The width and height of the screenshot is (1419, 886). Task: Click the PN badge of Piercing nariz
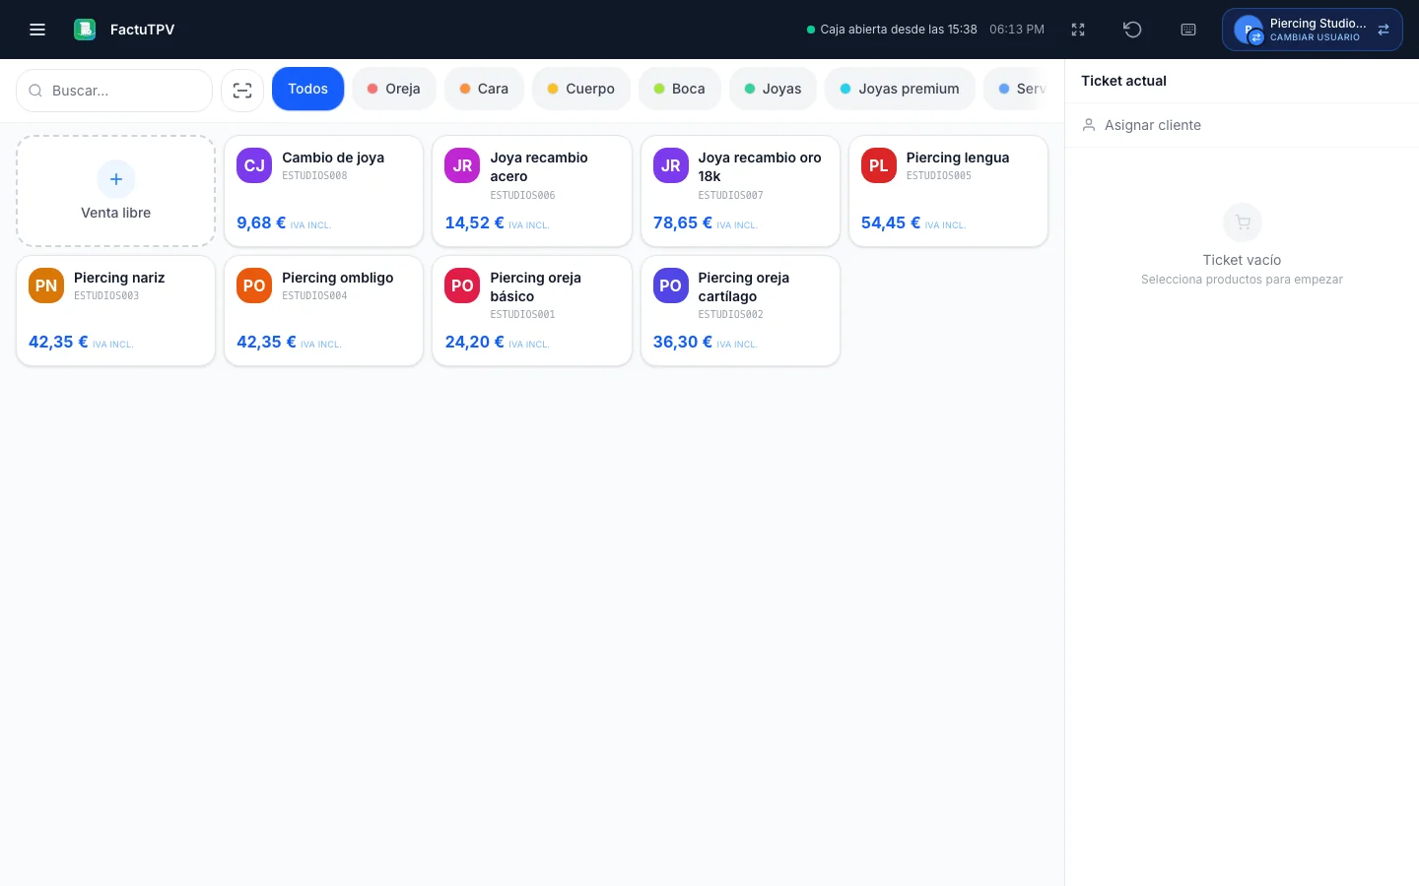pyautogui.click(x=46, y=285)
